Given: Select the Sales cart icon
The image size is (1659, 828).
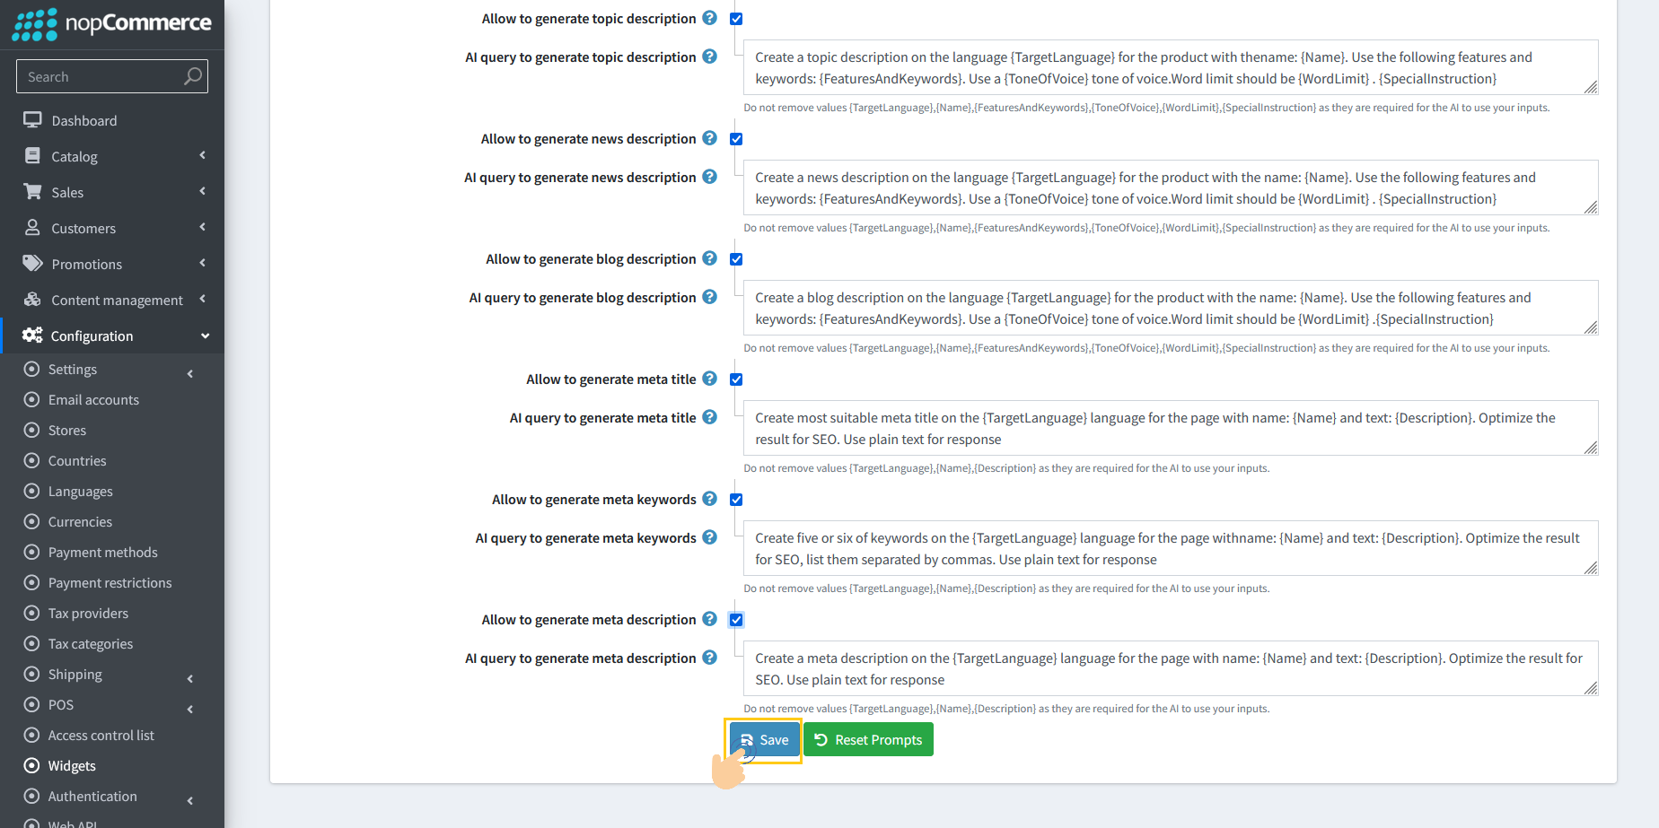Looking at the screenshot, I should [x=32, y=191].
